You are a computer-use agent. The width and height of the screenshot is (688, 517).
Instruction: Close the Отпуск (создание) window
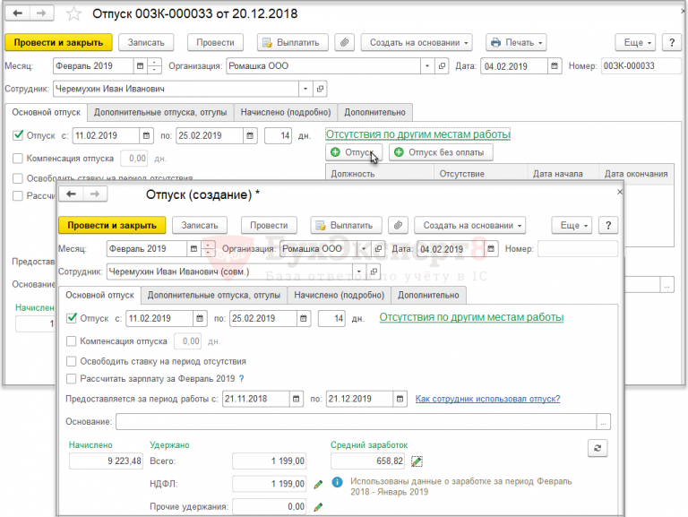pyautogui.click(x=620, y=192)
